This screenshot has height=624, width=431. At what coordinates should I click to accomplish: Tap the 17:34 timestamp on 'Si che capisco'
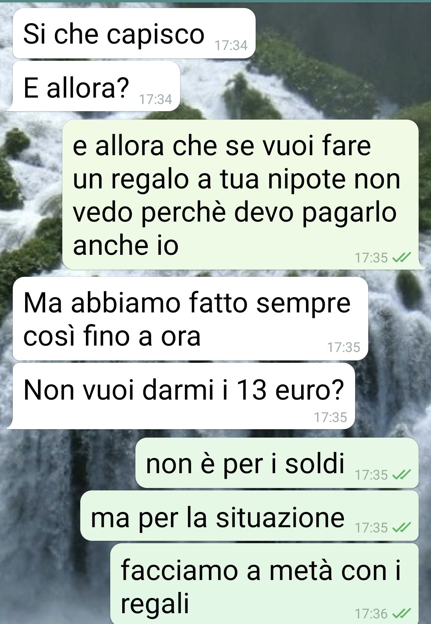click(x=231, y=46)
